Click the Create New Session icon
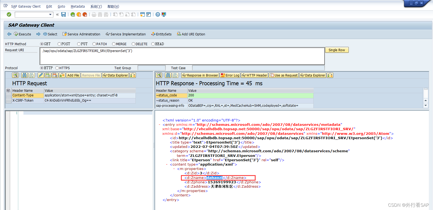Viewport: 433px width, 210px height. pyautogui.click(x=142, y=14)
